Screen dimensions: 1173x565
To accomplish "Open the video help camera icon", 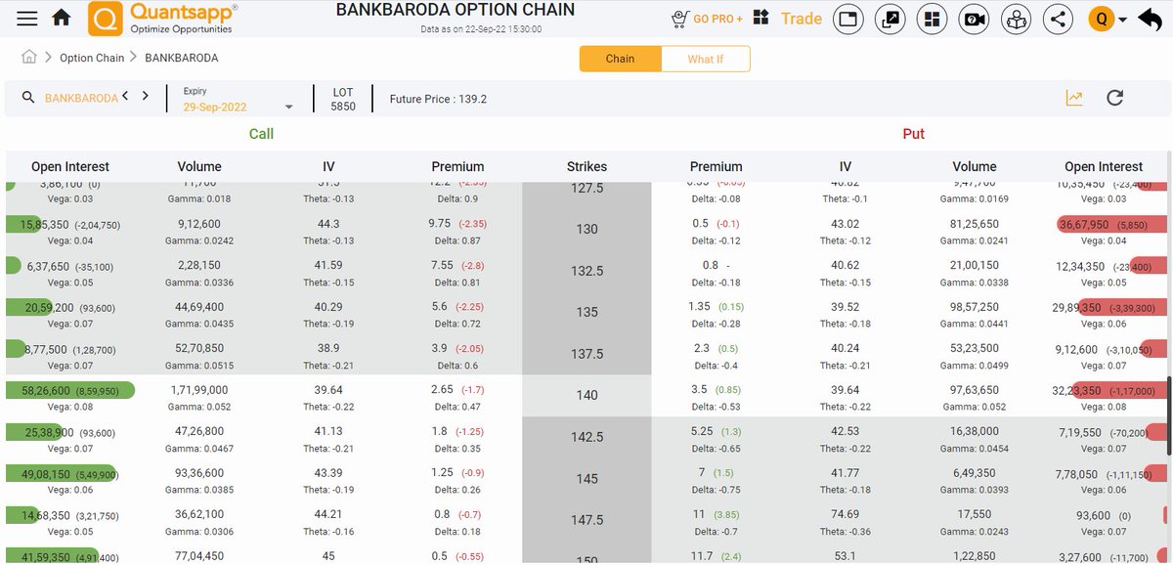I will pos(974,19).
